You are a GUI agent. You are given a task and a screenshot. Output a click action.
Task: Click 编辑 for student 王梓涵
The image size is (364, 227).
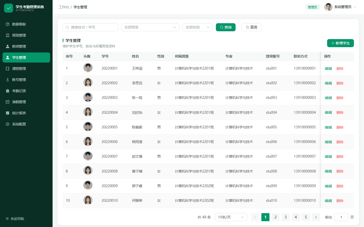point(328,69)
